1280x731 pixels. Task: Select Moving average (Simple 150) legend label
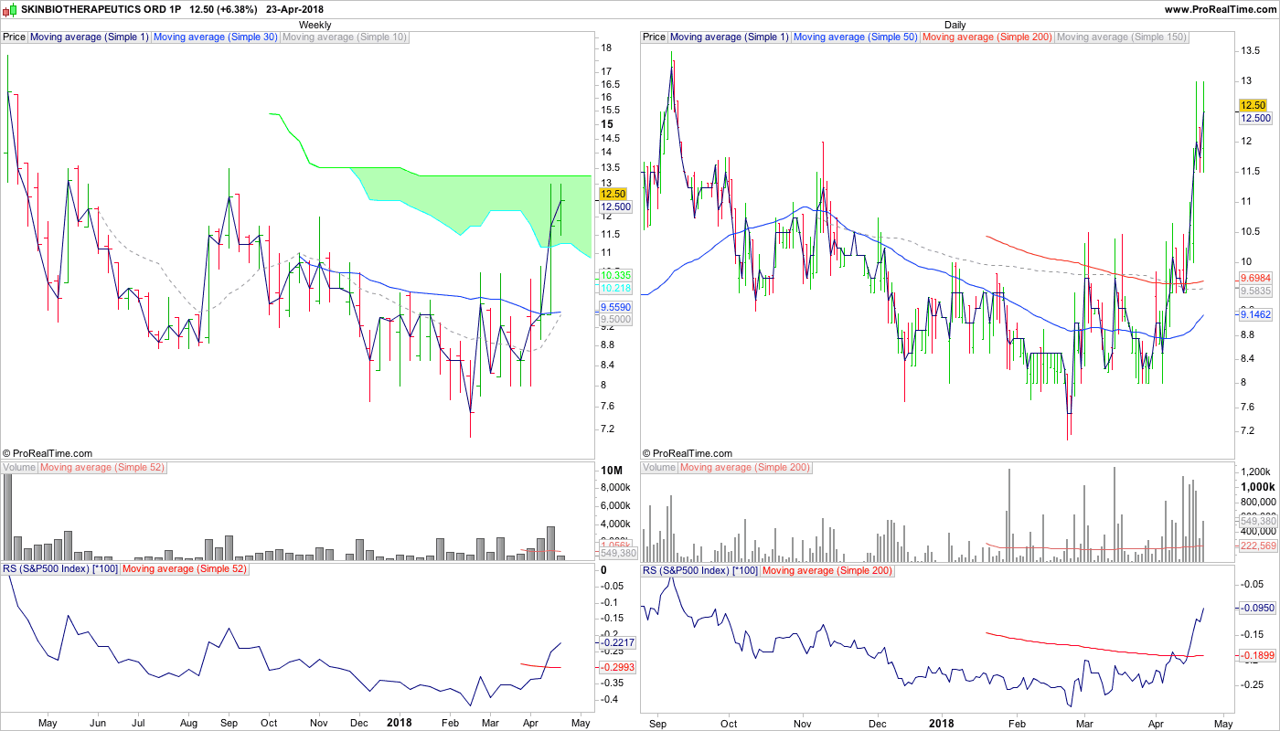pyautogui.click(x=1122, y=37)
